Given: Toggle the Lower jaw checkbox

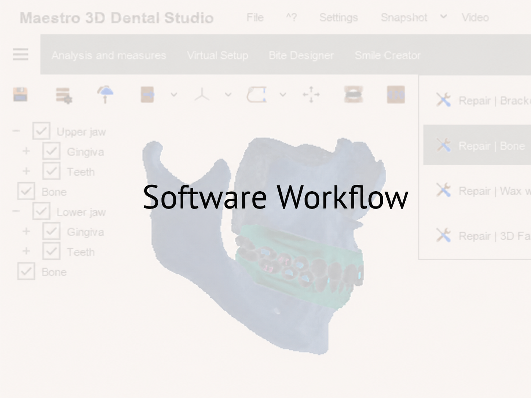Looking at the screenshot, I should 41,211.
